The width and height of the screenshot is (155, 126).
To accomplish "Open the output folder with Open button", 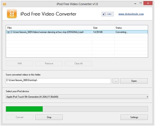I will tap(134, 81).
